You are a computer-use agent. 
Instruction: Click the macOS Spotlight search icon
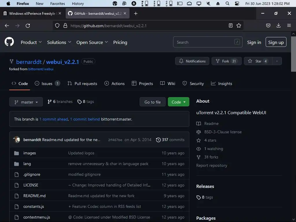(227, 3)
